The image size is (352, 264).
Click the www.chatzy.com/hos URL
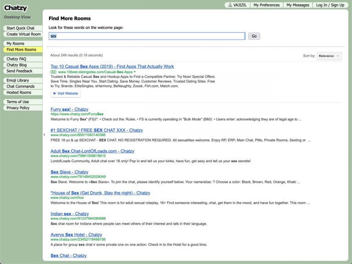coord(67,198)
